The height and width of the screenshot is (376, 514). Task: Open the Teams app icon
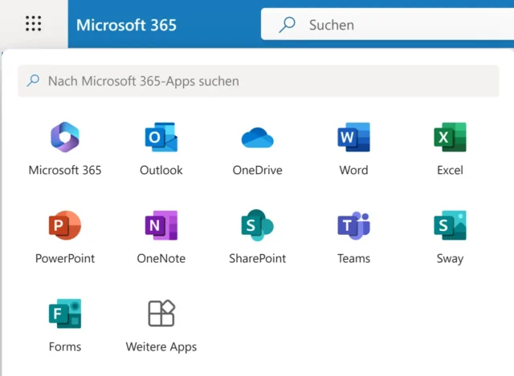[x=353, y=226]
